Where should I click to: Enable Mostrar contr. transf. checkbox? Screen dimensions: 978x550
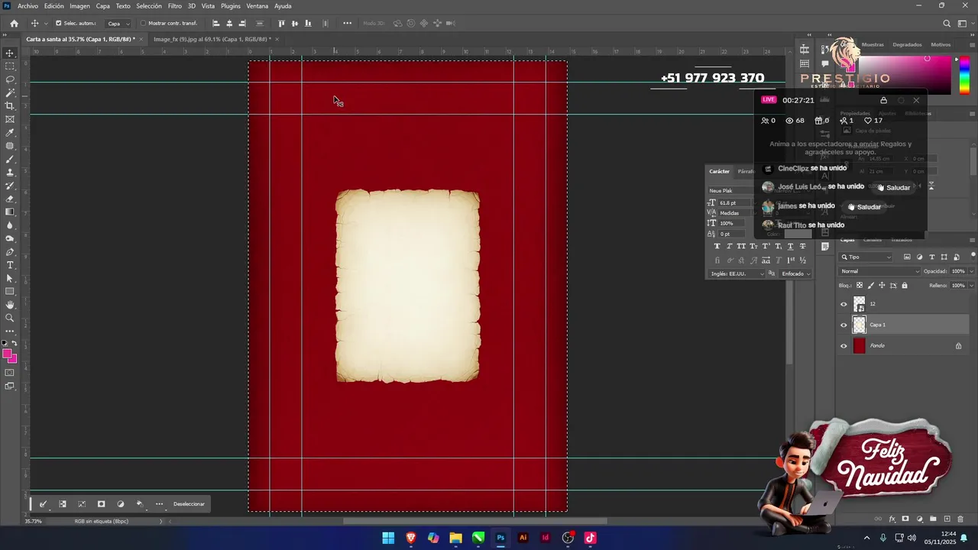pyautogui.click(x=143, y=23)
